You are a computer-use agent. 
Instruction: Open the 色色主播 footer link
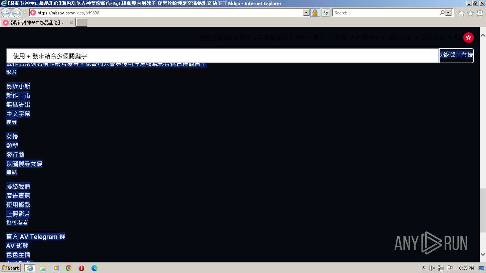pos(18,255)
